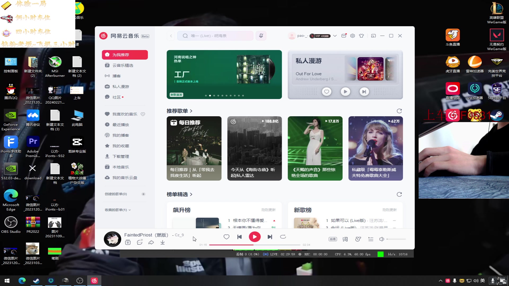Collapse 收藏的歌单(1) section

(118, 210)
